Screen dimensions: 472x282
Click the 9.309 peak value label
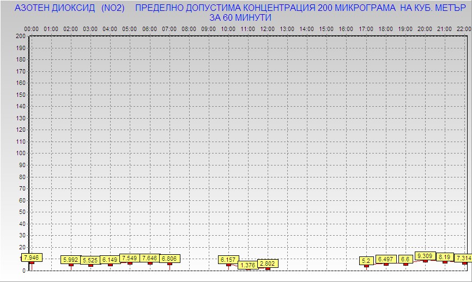click(425, 255)
